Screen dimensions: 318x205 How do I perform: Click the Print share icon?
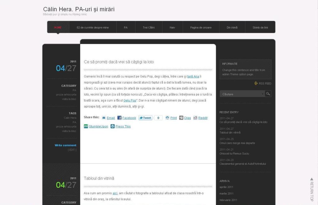167,118
